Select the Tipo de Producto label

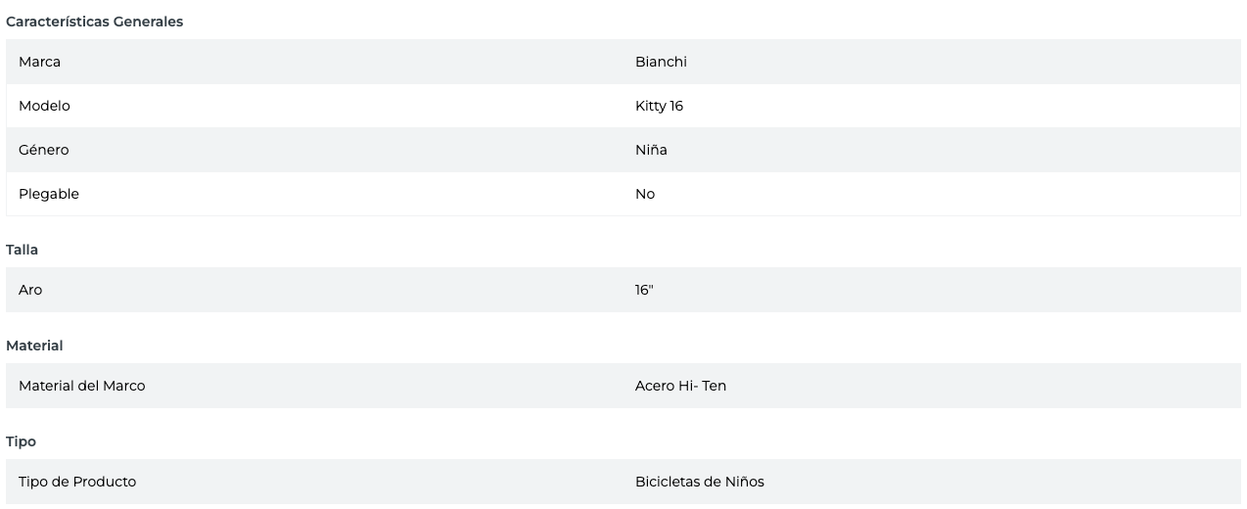(77, 482)
